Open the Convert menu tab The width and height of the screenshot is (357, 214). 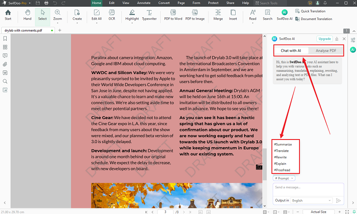pyautogui.click(x=164, y=3)
